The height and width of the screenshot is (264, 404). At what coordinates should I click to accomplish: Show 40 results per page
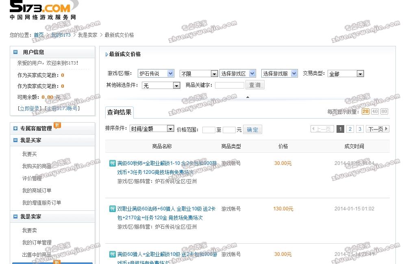pyautogui.click(x=375, y=112)
